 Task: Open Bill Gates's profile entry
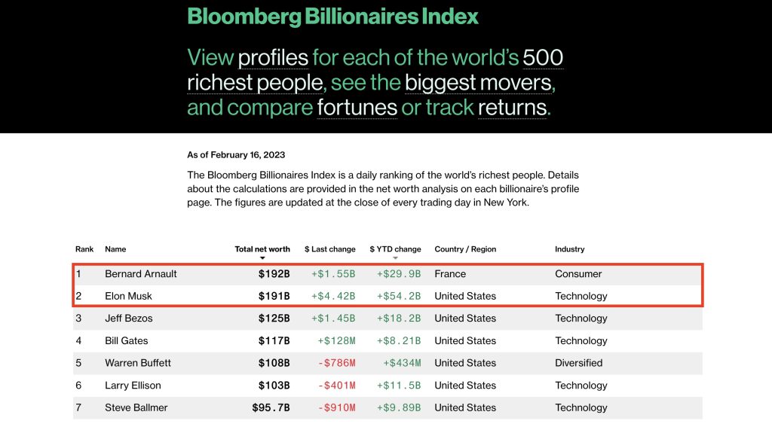click(126, 341)
